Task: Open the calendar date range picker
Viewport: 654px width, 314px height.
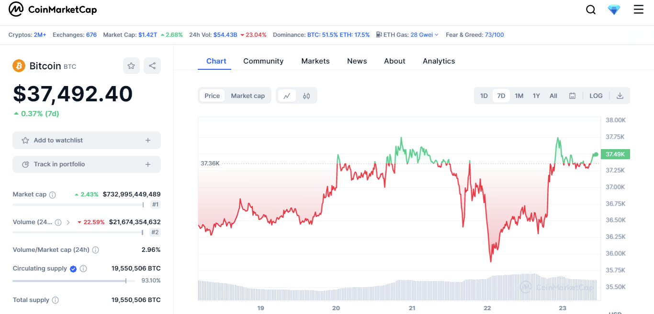Action: click(572, 96)
